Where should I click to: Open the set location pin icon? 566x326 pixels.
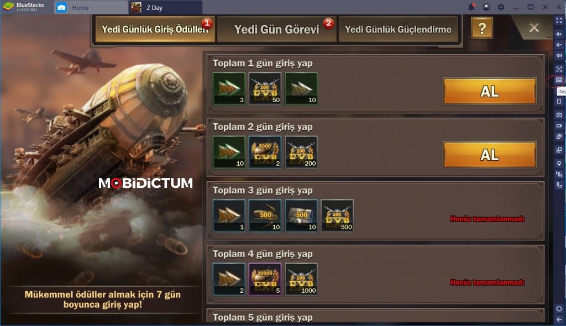(559, 164)
